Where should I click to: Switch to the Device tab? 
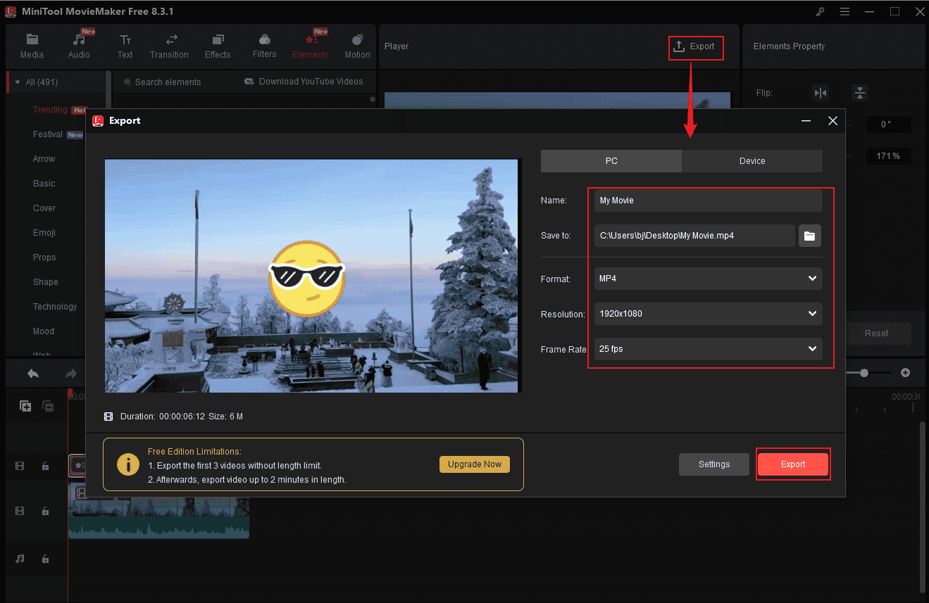pos(752,161)
